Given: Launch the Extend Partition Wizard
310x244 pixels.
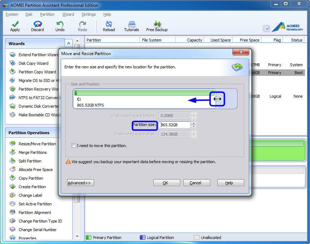Looking at the screenshot, I should 34,55.
